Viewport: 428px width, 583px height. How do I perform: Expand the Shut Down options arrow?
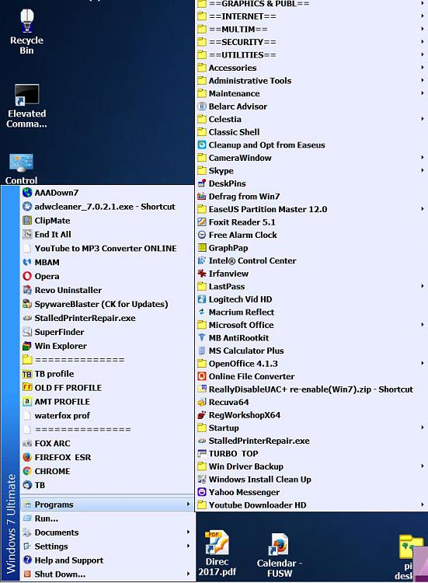point(188,574)
